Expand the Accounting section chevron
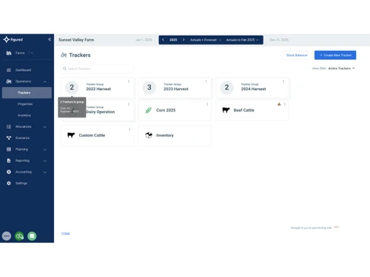 (45, 172)
